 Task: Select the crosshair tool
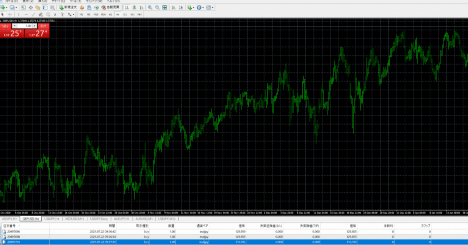click(x=10, y=14)
